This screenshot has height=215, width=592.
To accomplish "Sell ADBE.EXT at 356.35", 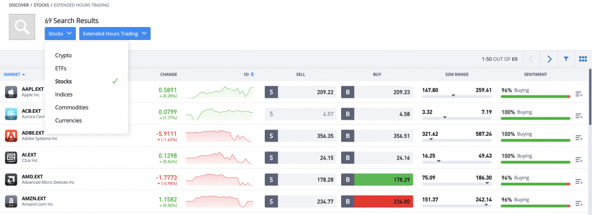I will click(x=301, y=136).
